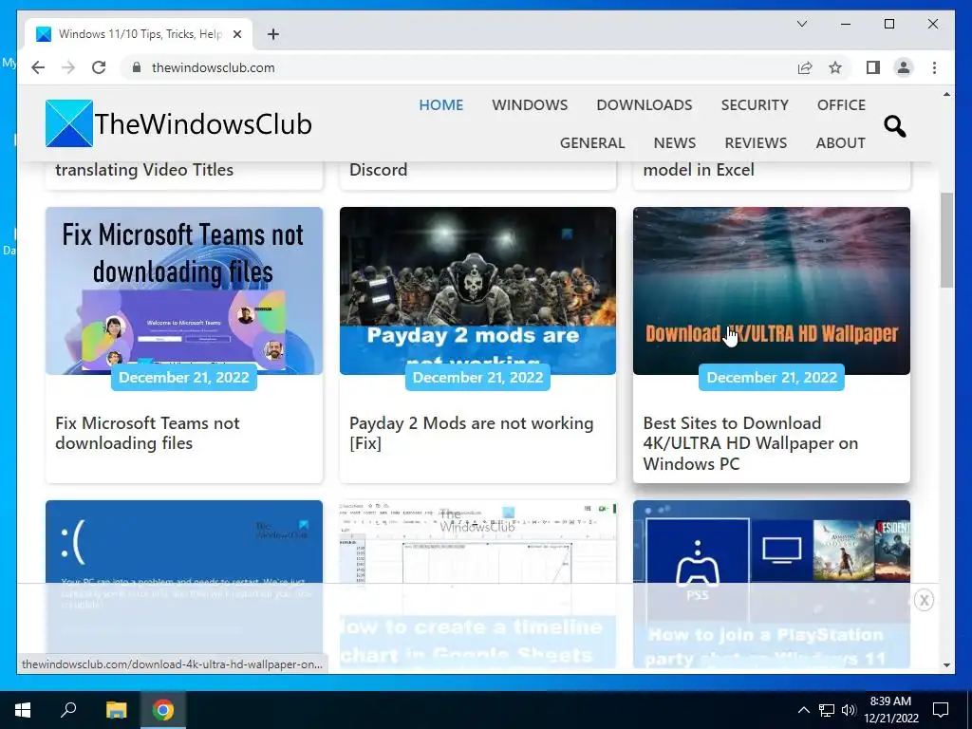This screenshot has height=729, width=972.
Task: Click TheWindowsClub logo
Action: click(178, 123)
